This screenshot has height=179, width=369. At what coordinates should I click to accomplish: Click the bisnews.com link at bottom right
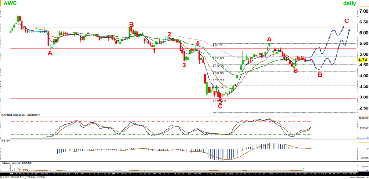[358, 177]
